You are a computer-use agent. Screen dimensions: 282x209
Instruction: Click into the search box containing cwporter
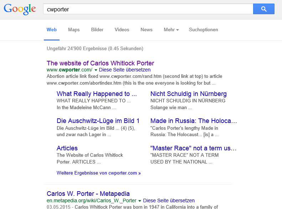(148, 9)
